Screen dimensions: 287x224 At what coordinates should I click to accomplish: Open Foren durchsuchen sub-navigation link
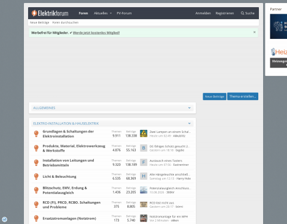tap(65, 23)
